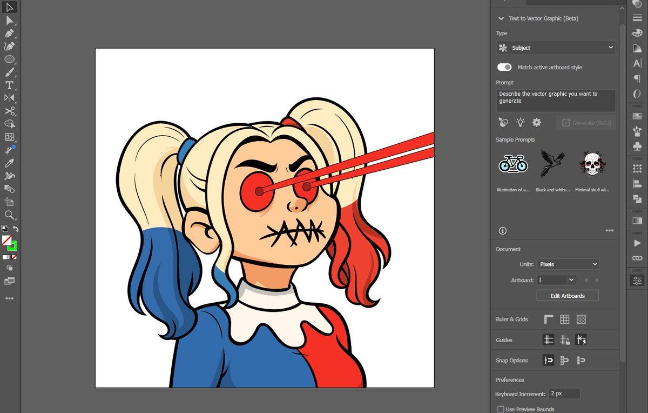
Task: Open the OpenType panel icon
Action: pyautogui.click(x=637, y=94)
